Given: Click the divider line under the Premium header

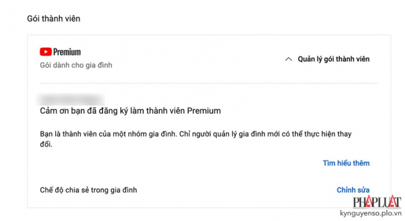Looking at the screenshot, I should pyautogui.click(x=209, y=83).
